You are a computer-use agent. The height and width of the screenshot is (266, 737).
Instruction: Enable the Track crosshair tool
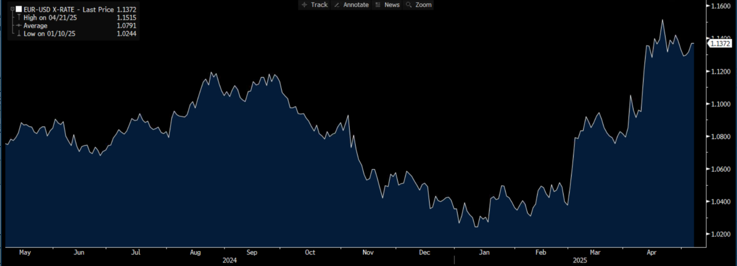coord(315,4)
